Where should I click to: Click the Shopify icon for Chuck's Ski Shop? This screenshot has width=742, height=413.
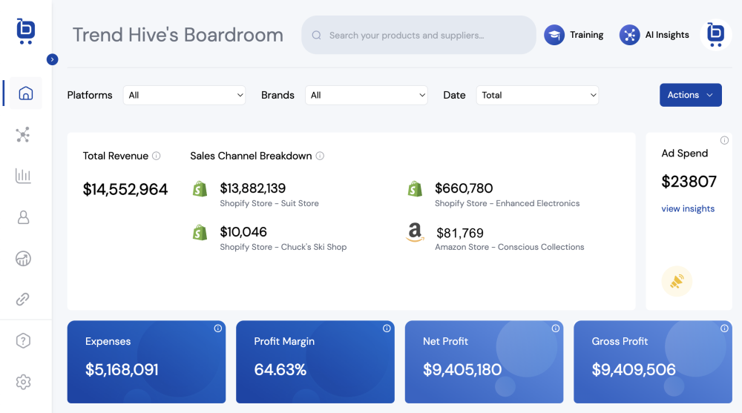pyautogui.click(x=200, y=233)
